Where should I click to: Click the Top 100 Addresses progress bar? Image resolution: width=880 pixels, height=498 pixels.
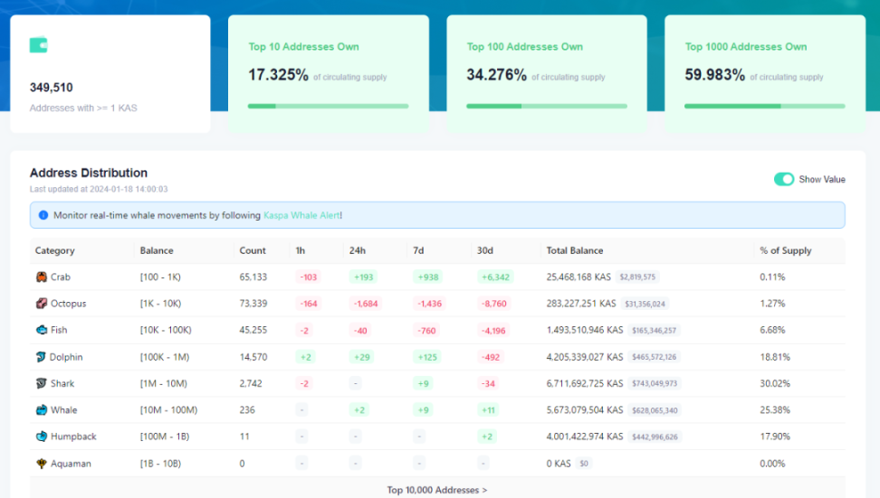pyautogui.click(x=547, y=106)
